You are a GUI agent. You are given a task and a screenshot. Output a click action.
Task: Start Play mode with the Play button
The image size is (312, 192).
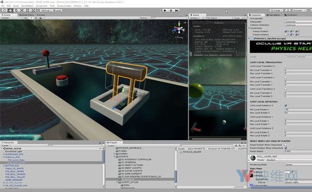coord(165,11)
